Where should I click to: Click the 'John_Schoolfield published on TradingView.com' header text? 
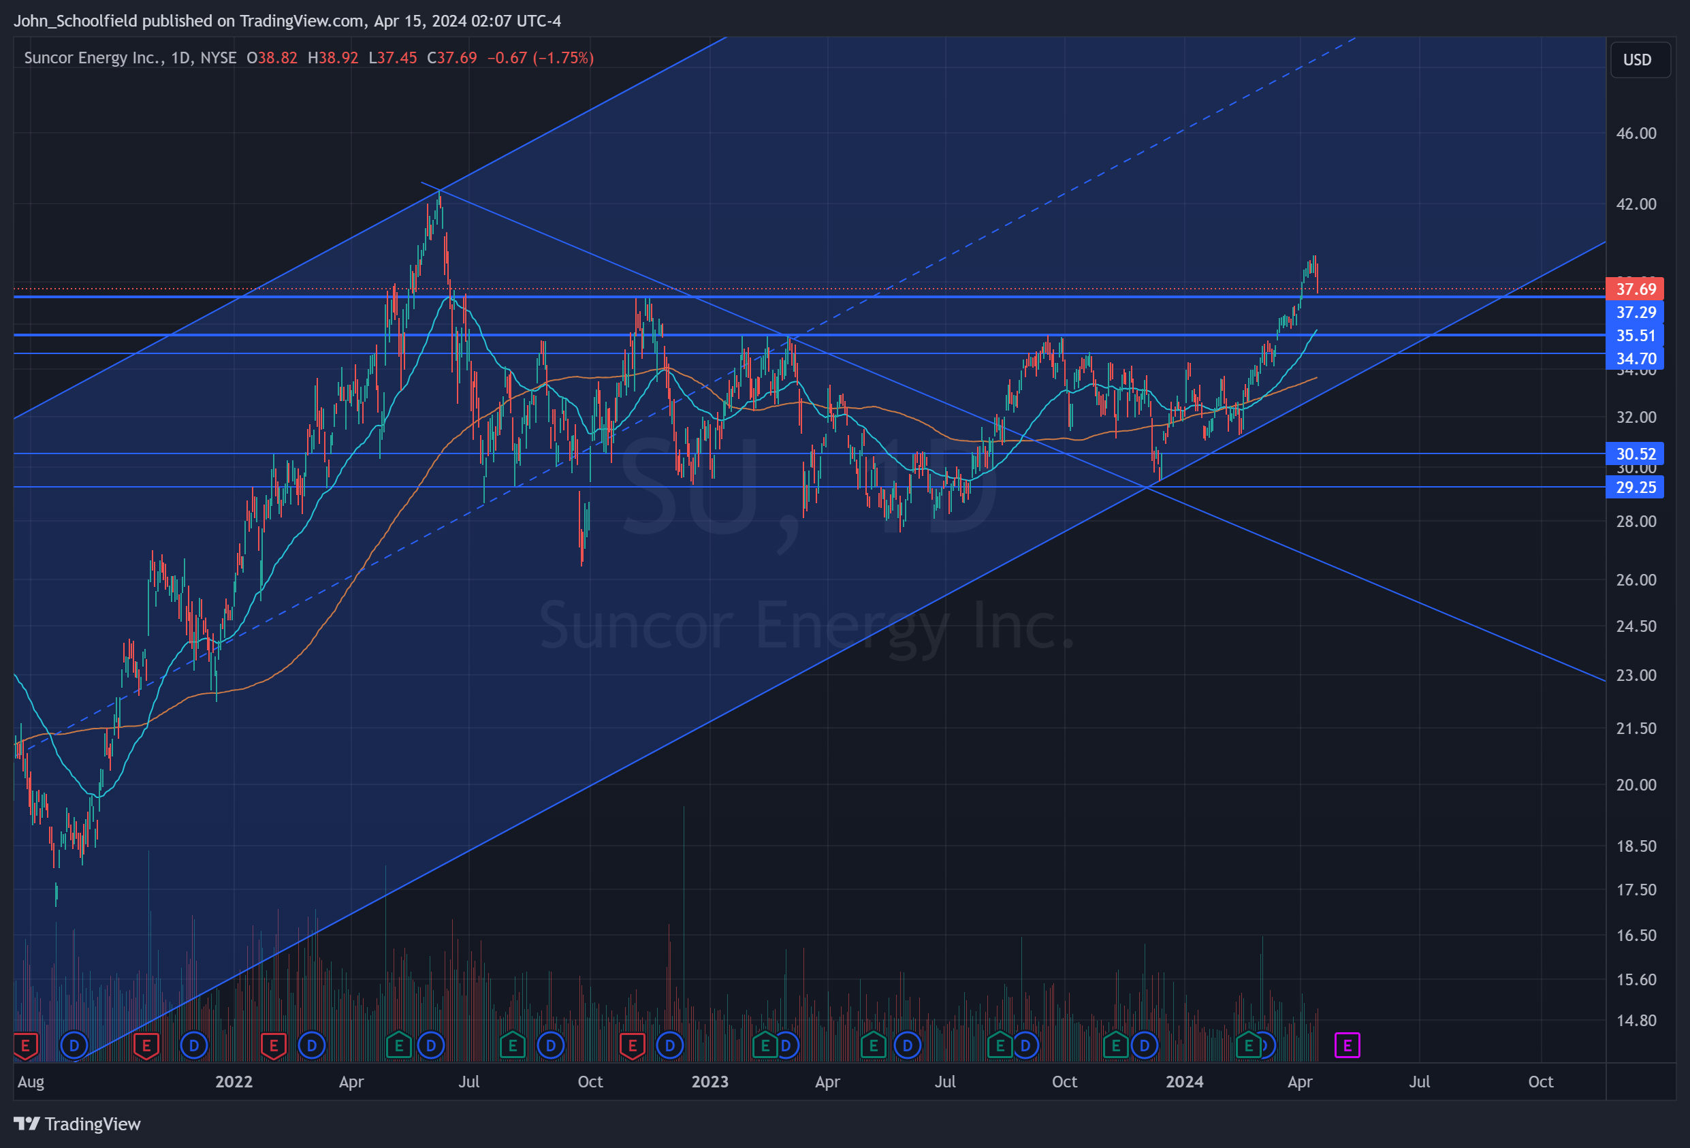coord(189,20)
